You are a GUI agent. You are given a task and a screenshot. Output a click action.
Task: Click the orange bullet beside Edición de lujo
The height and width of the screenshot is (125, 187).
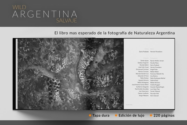point(116,115)
